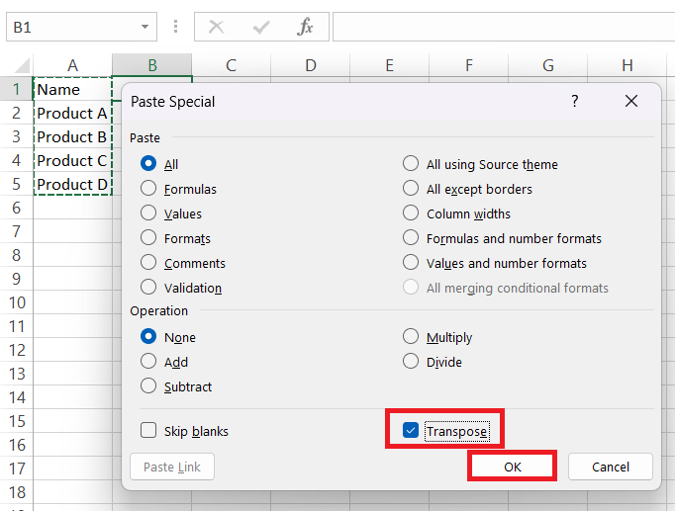Click the formula bar enter checkmark icon
This screenshot has width=675, height=511.
[x=261, y=27]
